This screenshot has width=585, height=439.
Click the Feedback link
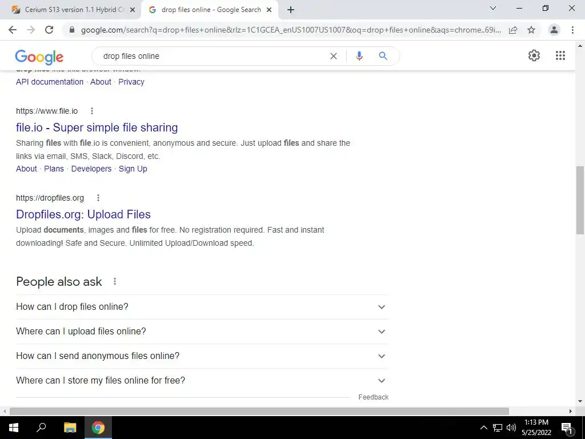point(373,397)
